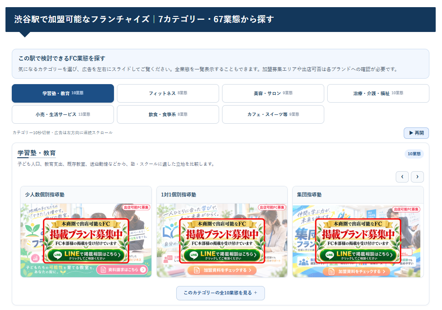
Task: Click 加盟資料をチェックする in 集団指導塾 card
Action: (x=357, y=271)
